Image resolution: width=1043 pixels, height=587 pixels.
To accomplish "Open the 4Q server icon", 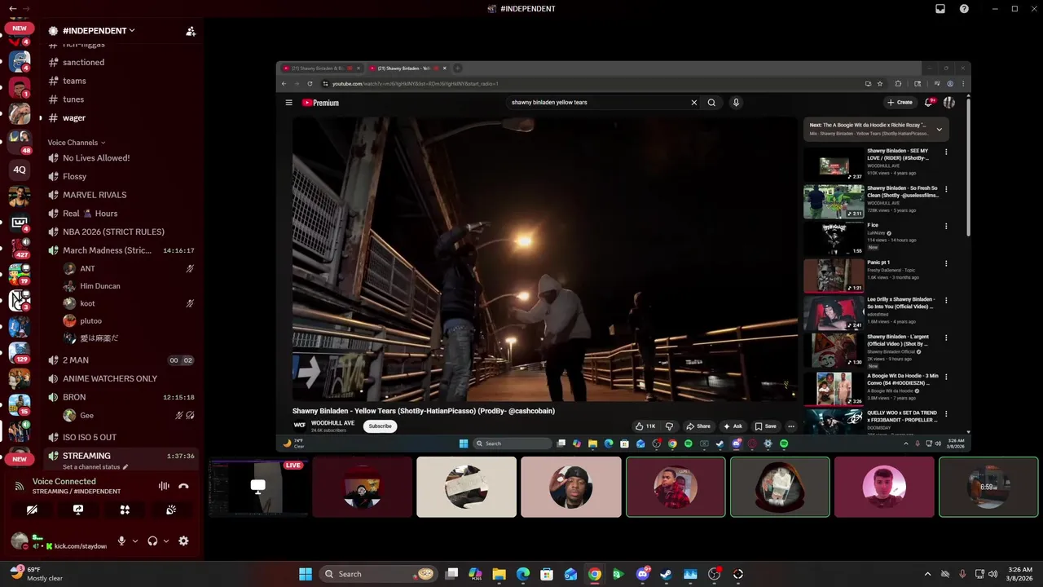I will 20,170.
